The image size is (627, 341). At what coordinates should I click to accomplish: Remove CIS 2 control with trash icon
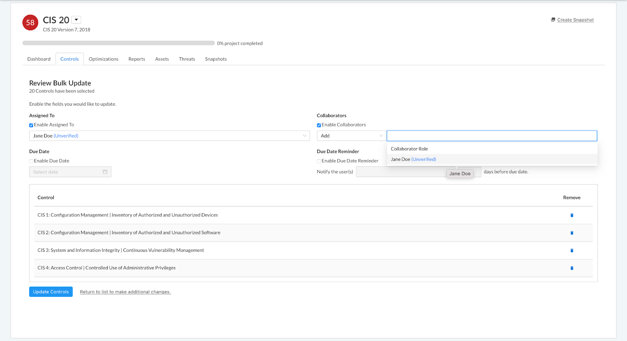coord(572,233)
